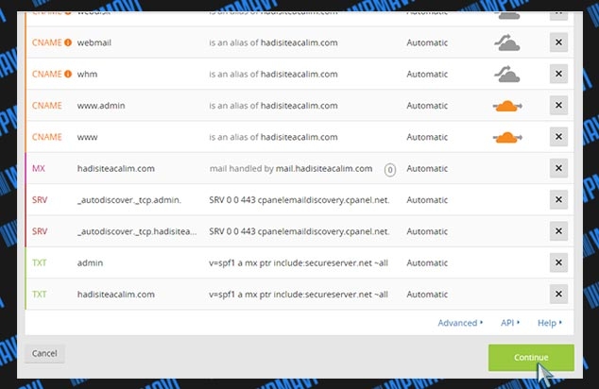Open TTL Automatic for www.admin record
Screen dimensions: 599x389
click(427, 106)
